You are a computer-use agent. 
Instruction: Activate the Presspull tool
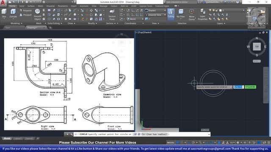click(x=26, y=15)
